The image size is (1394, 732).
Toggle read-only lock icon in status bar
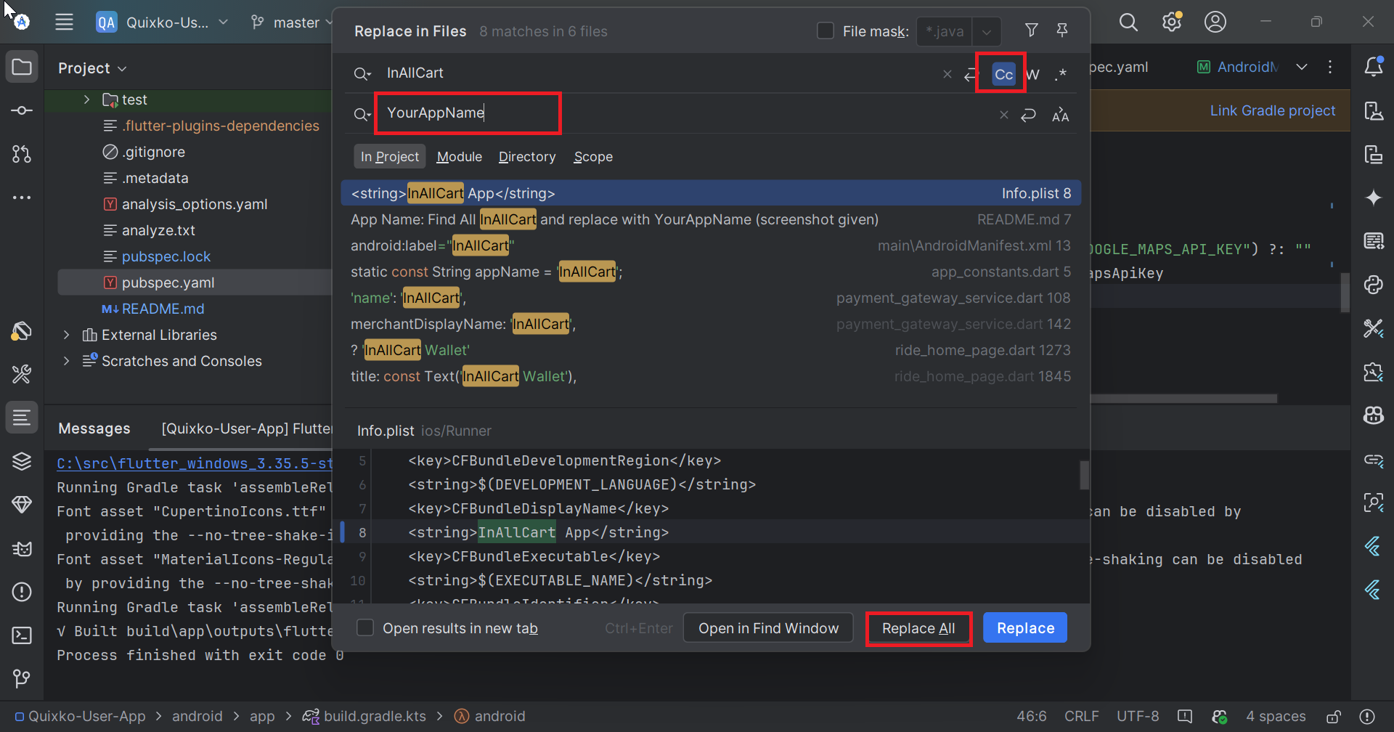coord(1334,717)
